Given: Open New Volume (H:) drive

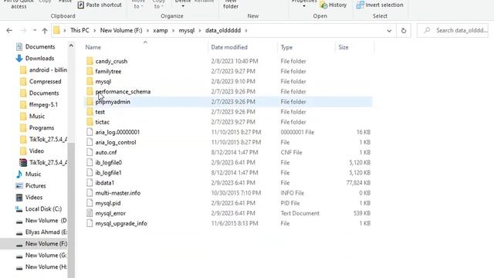Looking at the screenshot, I should point(46,267).
